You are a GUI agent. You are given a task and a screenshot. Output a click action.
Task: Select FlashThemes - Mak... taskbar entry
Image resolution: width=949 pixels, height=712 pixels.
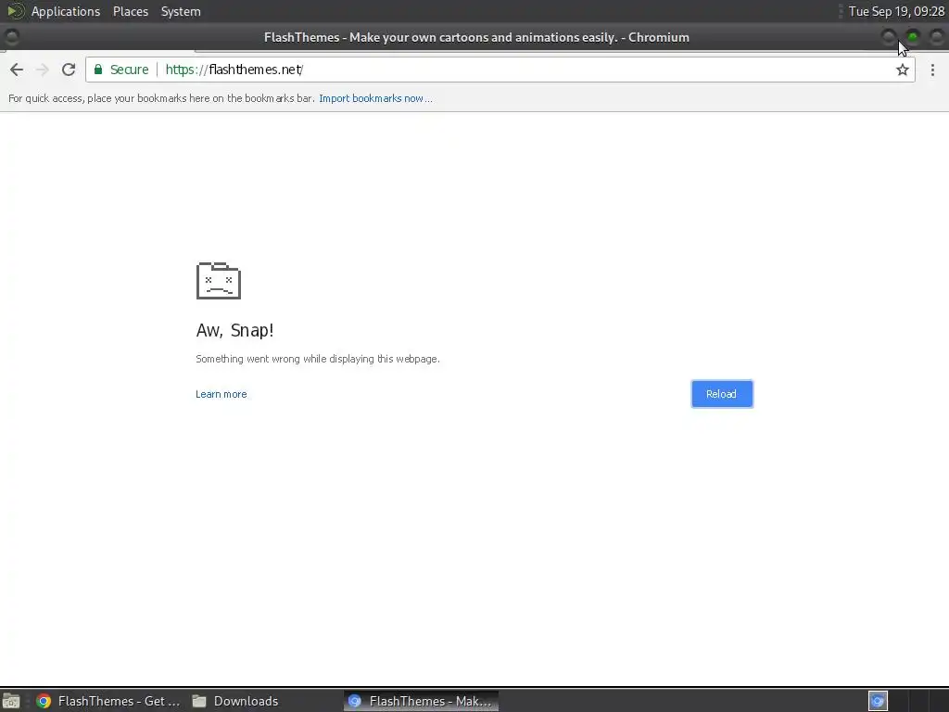point(422,701)
